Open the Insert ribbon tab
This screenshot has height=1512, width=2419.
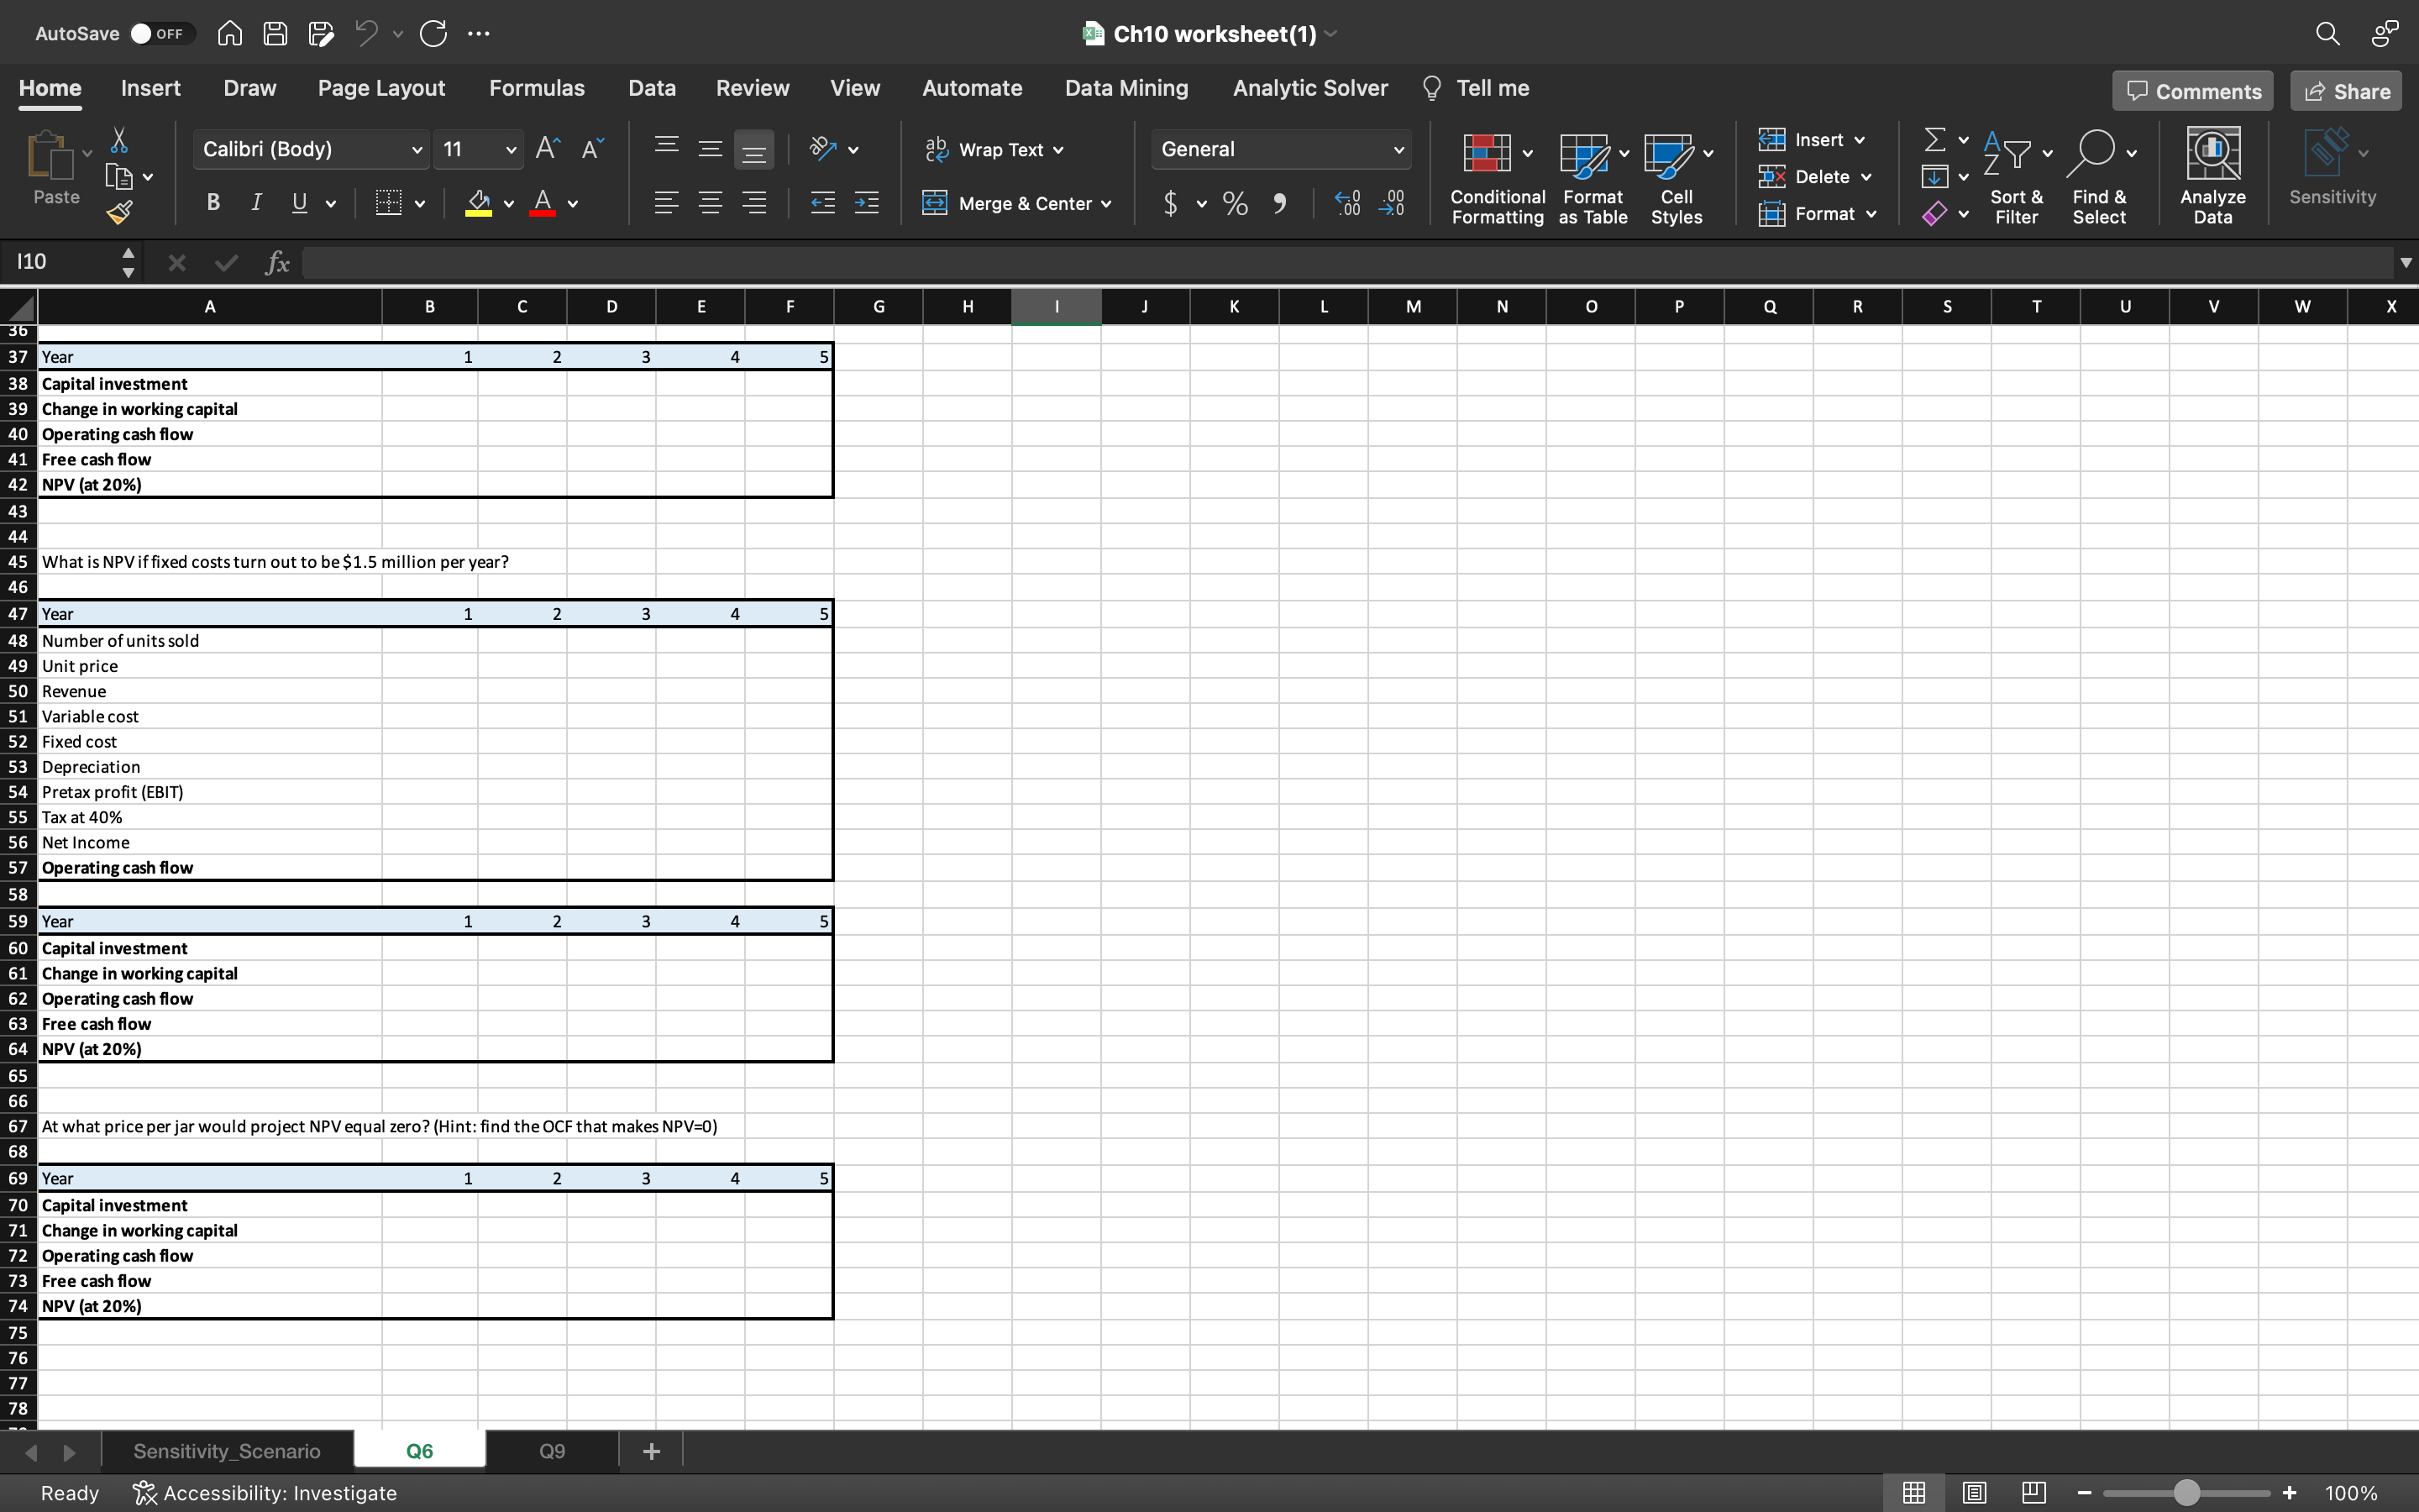[x=151, y=88]
